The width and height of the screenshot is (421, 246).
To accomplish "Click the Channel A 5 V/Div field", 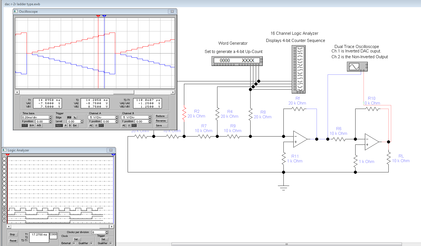I will tap(102, 117).
